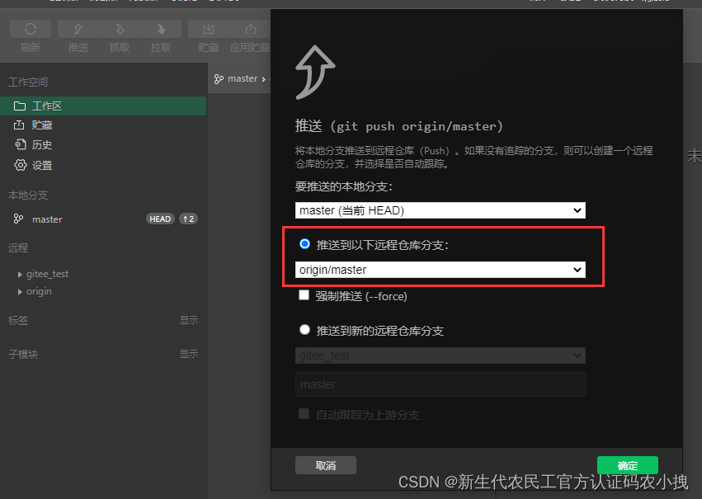Show the 标签 tags section
Screen dimensions: 702x499
188,321
